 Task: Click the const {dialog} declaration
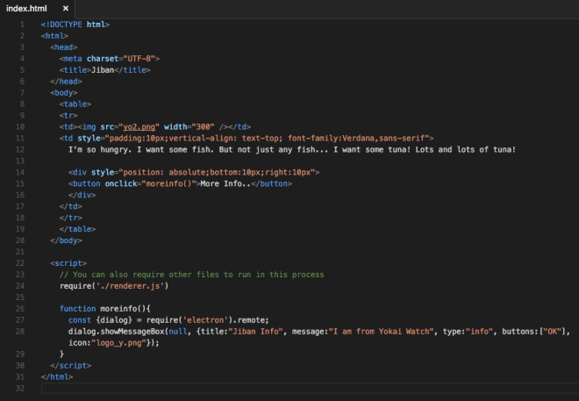[x=168, y=320]
